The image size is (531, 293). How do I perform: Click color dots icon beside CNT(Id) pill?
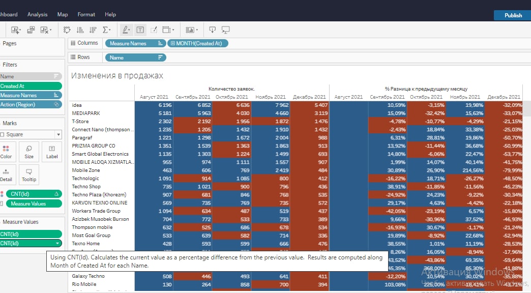point(2,194)
